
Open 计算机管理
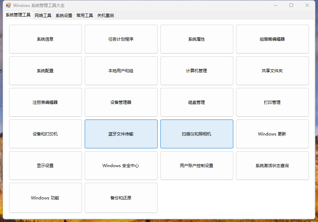click(196, 71)
